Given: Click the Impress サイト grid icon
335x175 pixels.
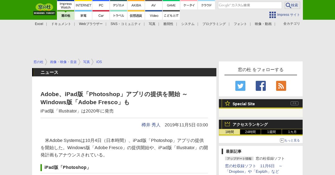Looking at the screenshot, I should pyautogui.click(x=272, y=15).
